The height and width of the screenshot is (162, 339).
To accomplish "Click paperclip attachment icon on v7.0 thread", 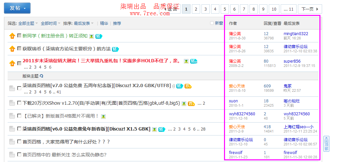I will pos(174,86).
